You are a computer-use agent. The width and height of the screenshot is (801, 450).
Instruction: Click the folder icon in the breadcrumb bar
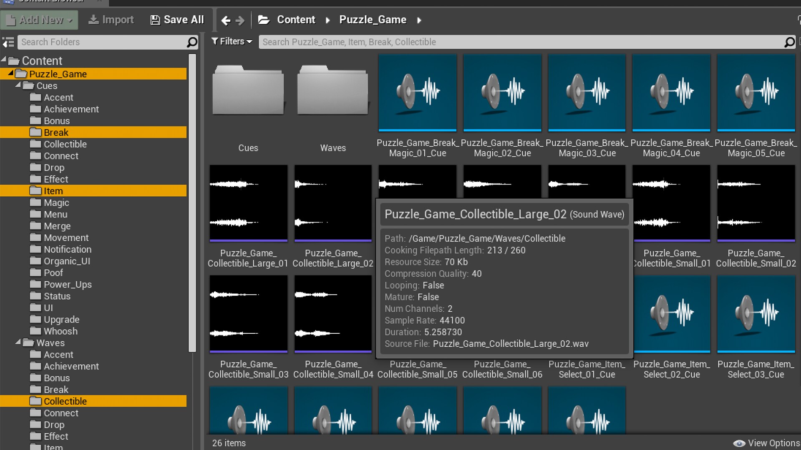tap(264, 20)
